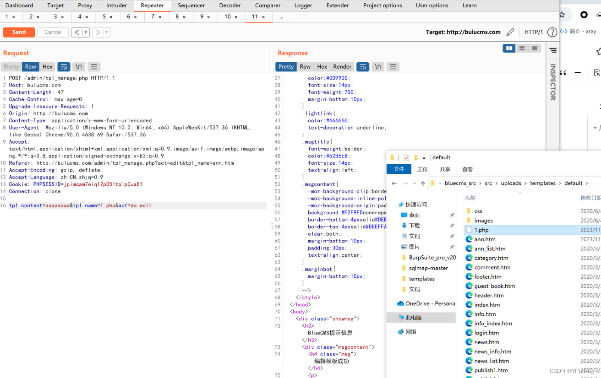
Task: Click the HTTP/1 protocol toggle
Action: tap(534, 32)
